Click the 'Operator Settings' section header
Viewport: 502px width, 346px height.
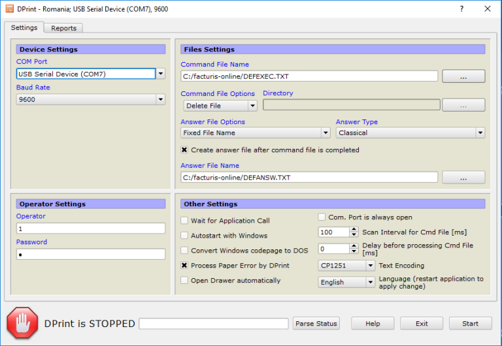(91, 204)
